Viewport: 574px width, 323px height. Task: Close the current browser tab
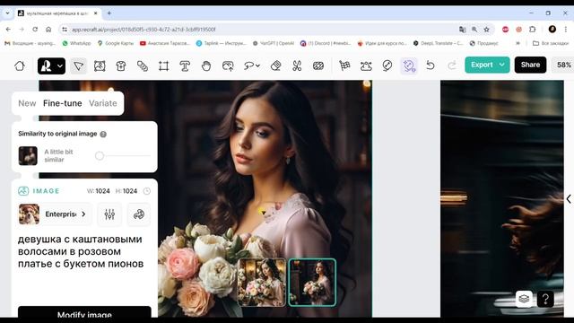[96, 13]
